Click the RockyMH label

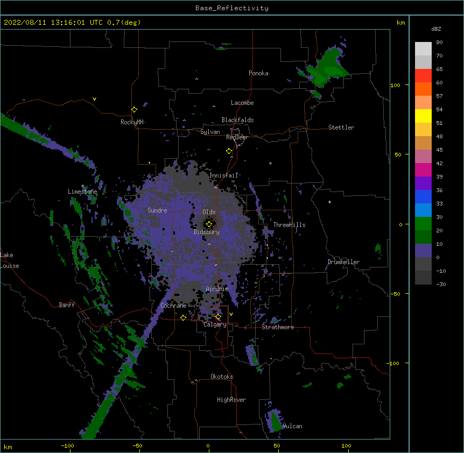click(132, 122)
